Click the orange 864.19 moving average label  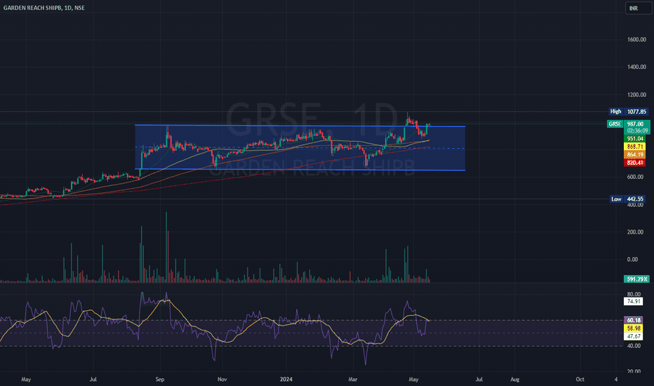click(x=635, y=154)
